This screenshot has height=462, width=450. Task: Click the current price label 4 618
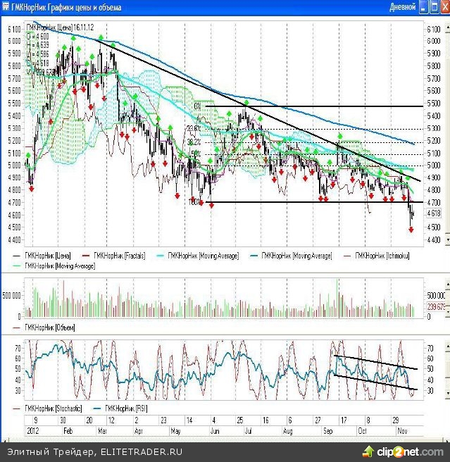click(x=435, y=213)
